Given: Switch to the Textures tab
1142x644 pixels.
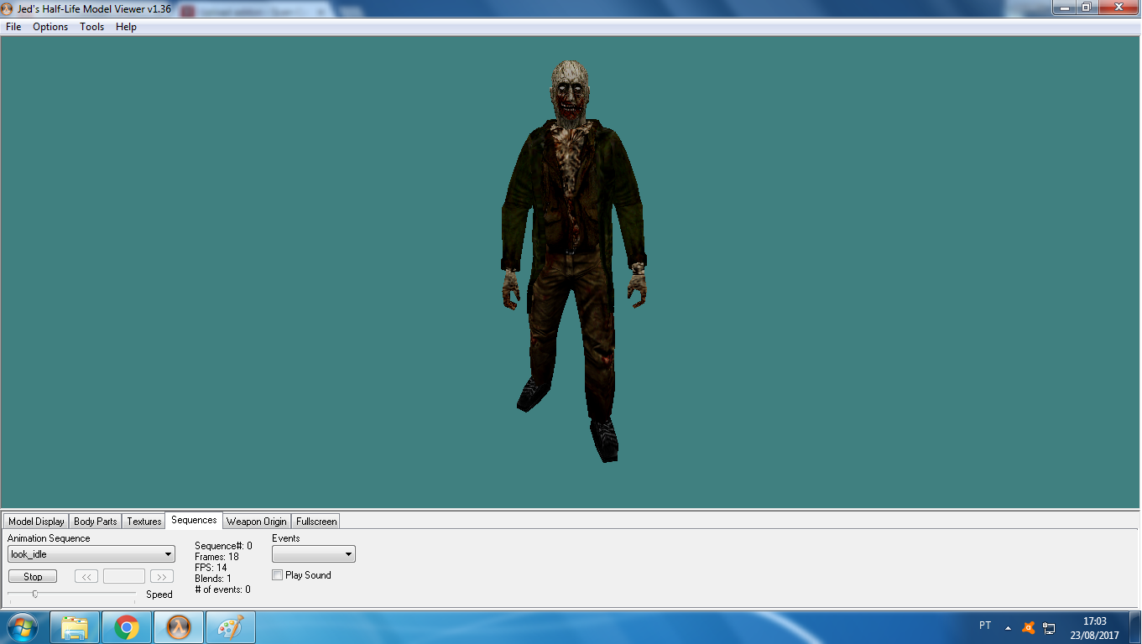Looking at the screenshot, I should [144, 522].
